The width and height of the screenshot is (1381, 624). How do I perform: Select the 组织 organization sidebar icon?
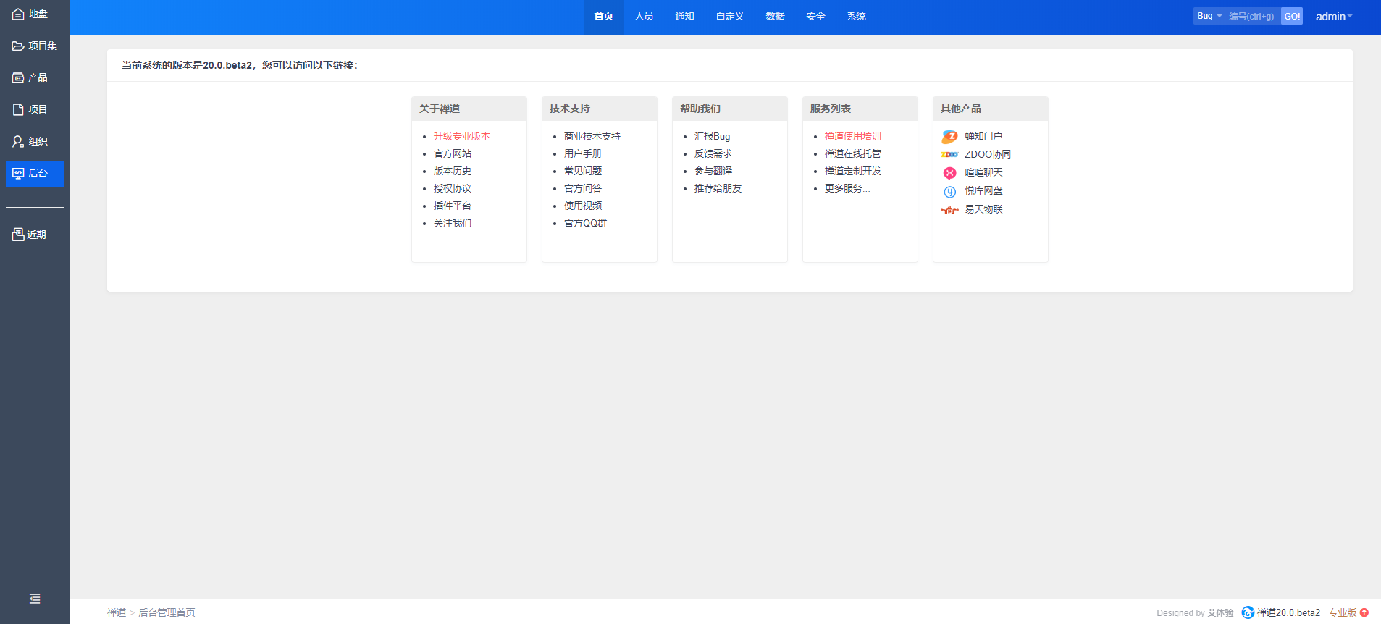tap(18, 142)
